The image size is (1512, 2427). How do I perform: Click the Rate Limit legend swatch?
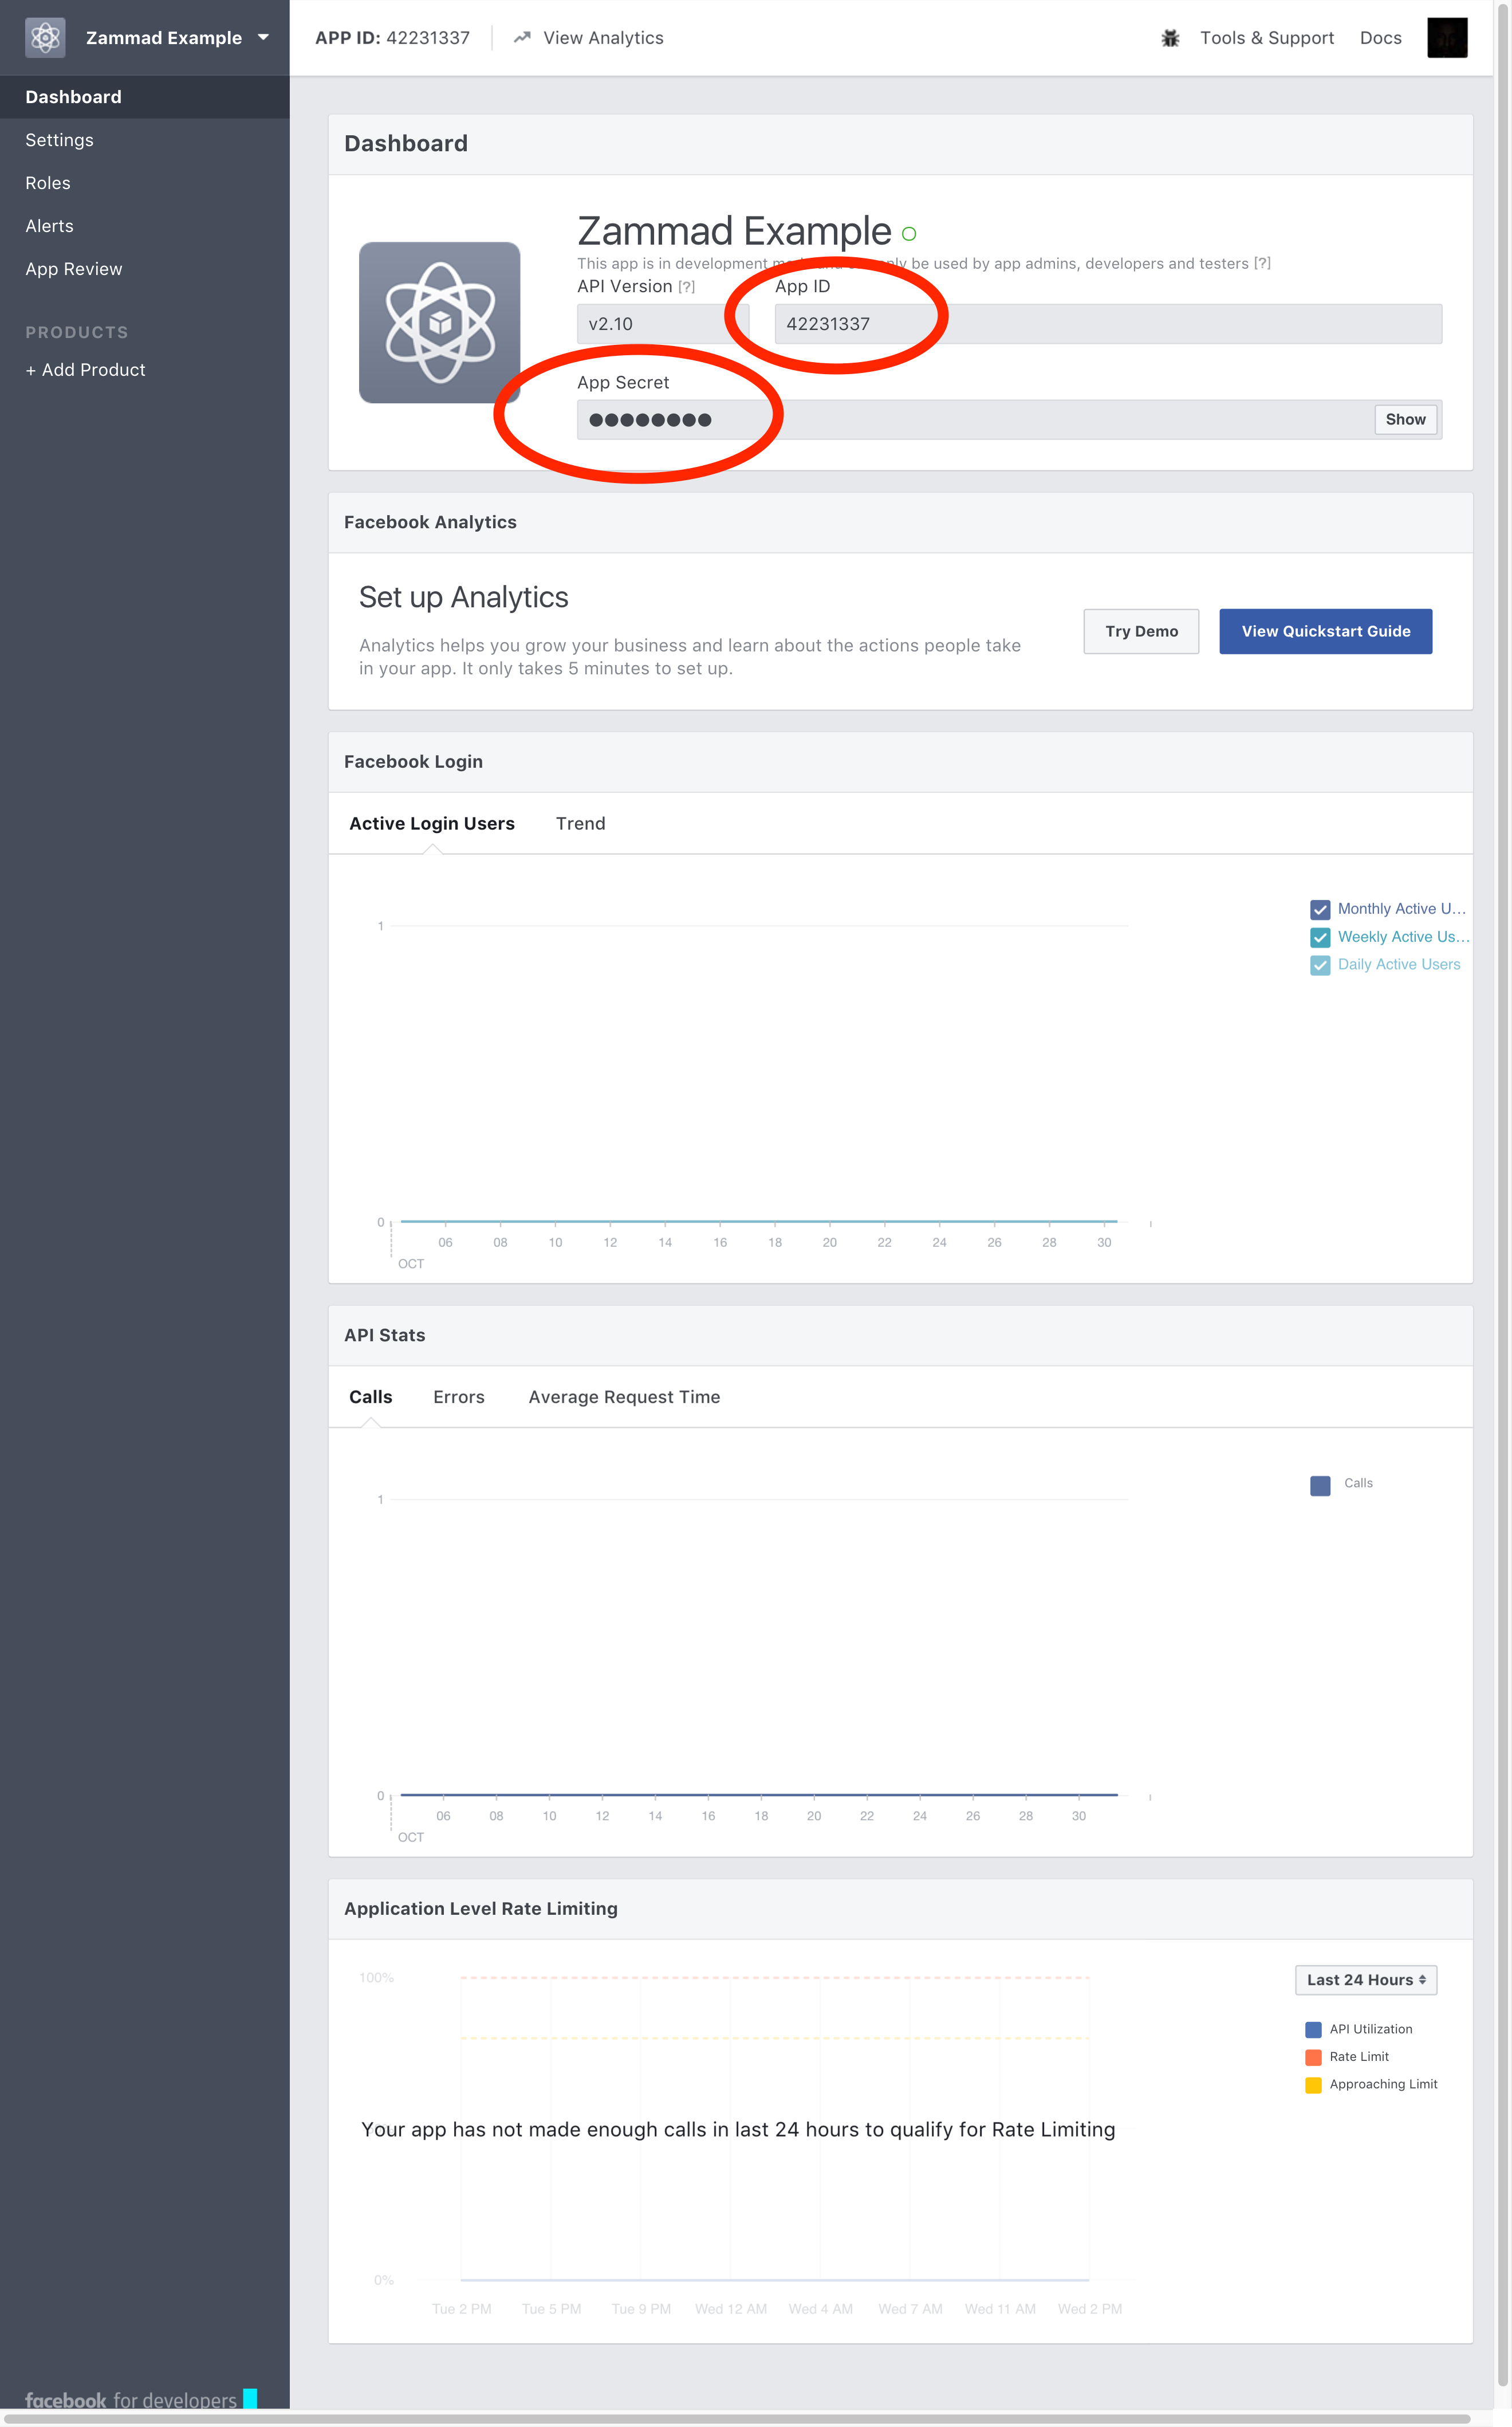click(1313, 2058)
